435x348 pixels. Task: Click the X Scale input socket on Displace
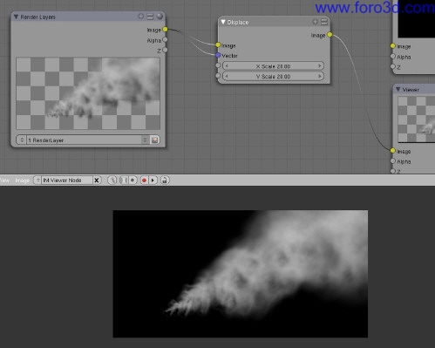pos(218,65)
